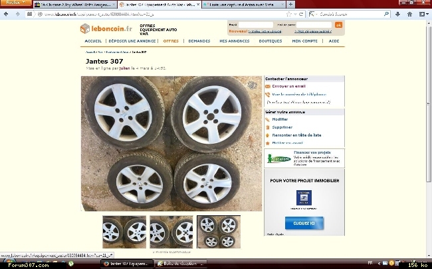The width and height of the screenshot is (432, 269).
Task: Open the Demandes menu item
Action: [x=199, y=41]
